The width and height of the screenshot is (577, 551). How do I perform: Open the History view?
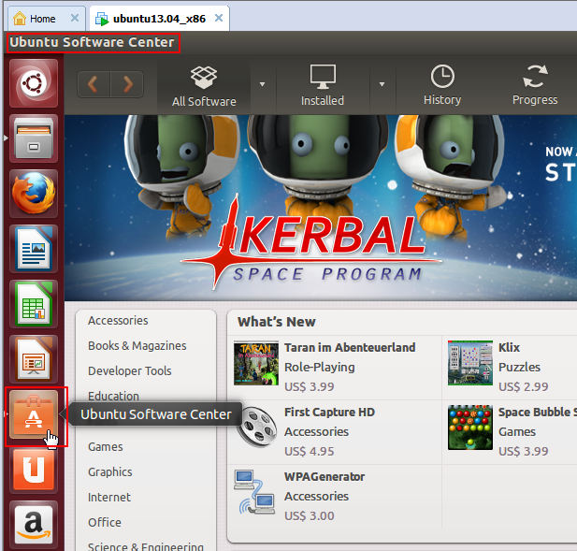(x=442, y=86)
